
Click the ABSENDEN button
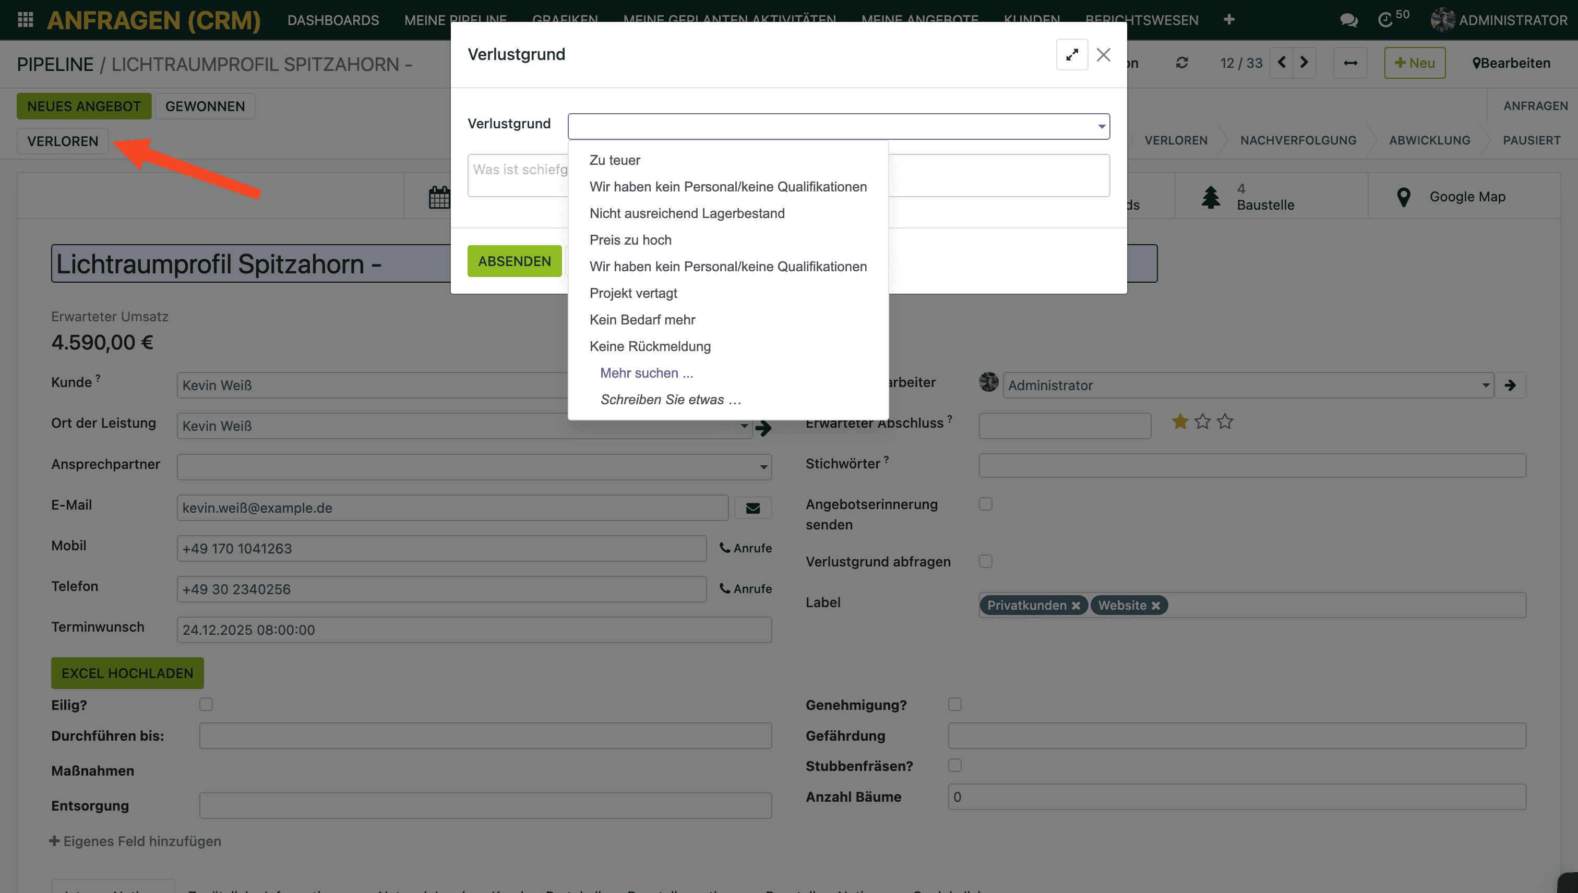tap(514, 261)
